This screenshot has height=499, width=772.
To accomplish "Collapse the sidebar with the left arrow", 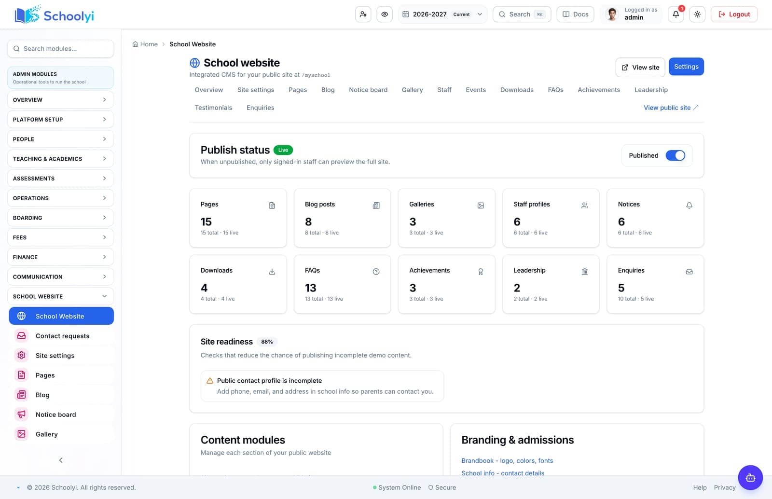I will 61,460.
